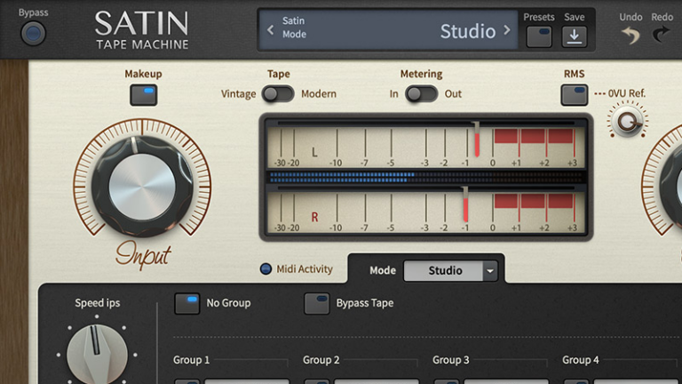Toggle the Bypass Tape button

[x=317, y=303]
